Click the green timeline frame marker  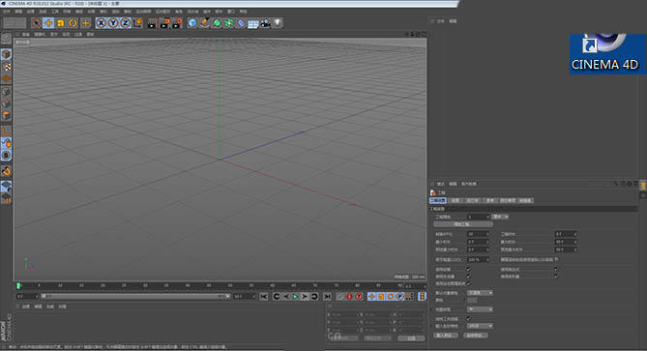[18, 285]
